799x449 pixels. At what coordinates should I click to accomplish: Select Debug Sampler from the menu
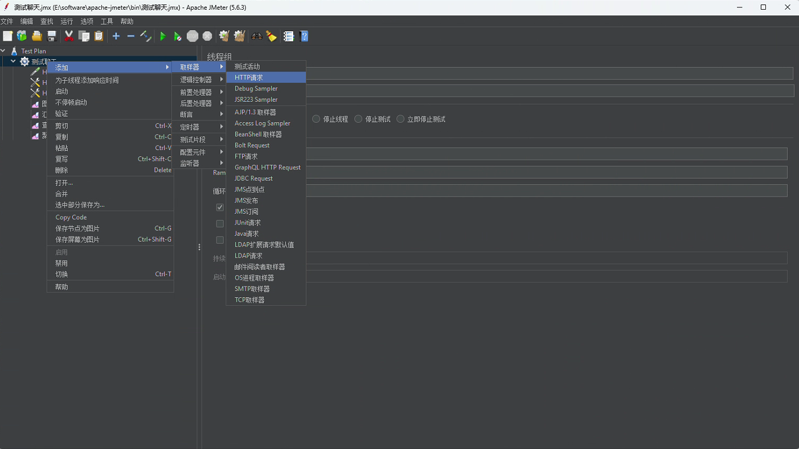click(x=255, y=88)
